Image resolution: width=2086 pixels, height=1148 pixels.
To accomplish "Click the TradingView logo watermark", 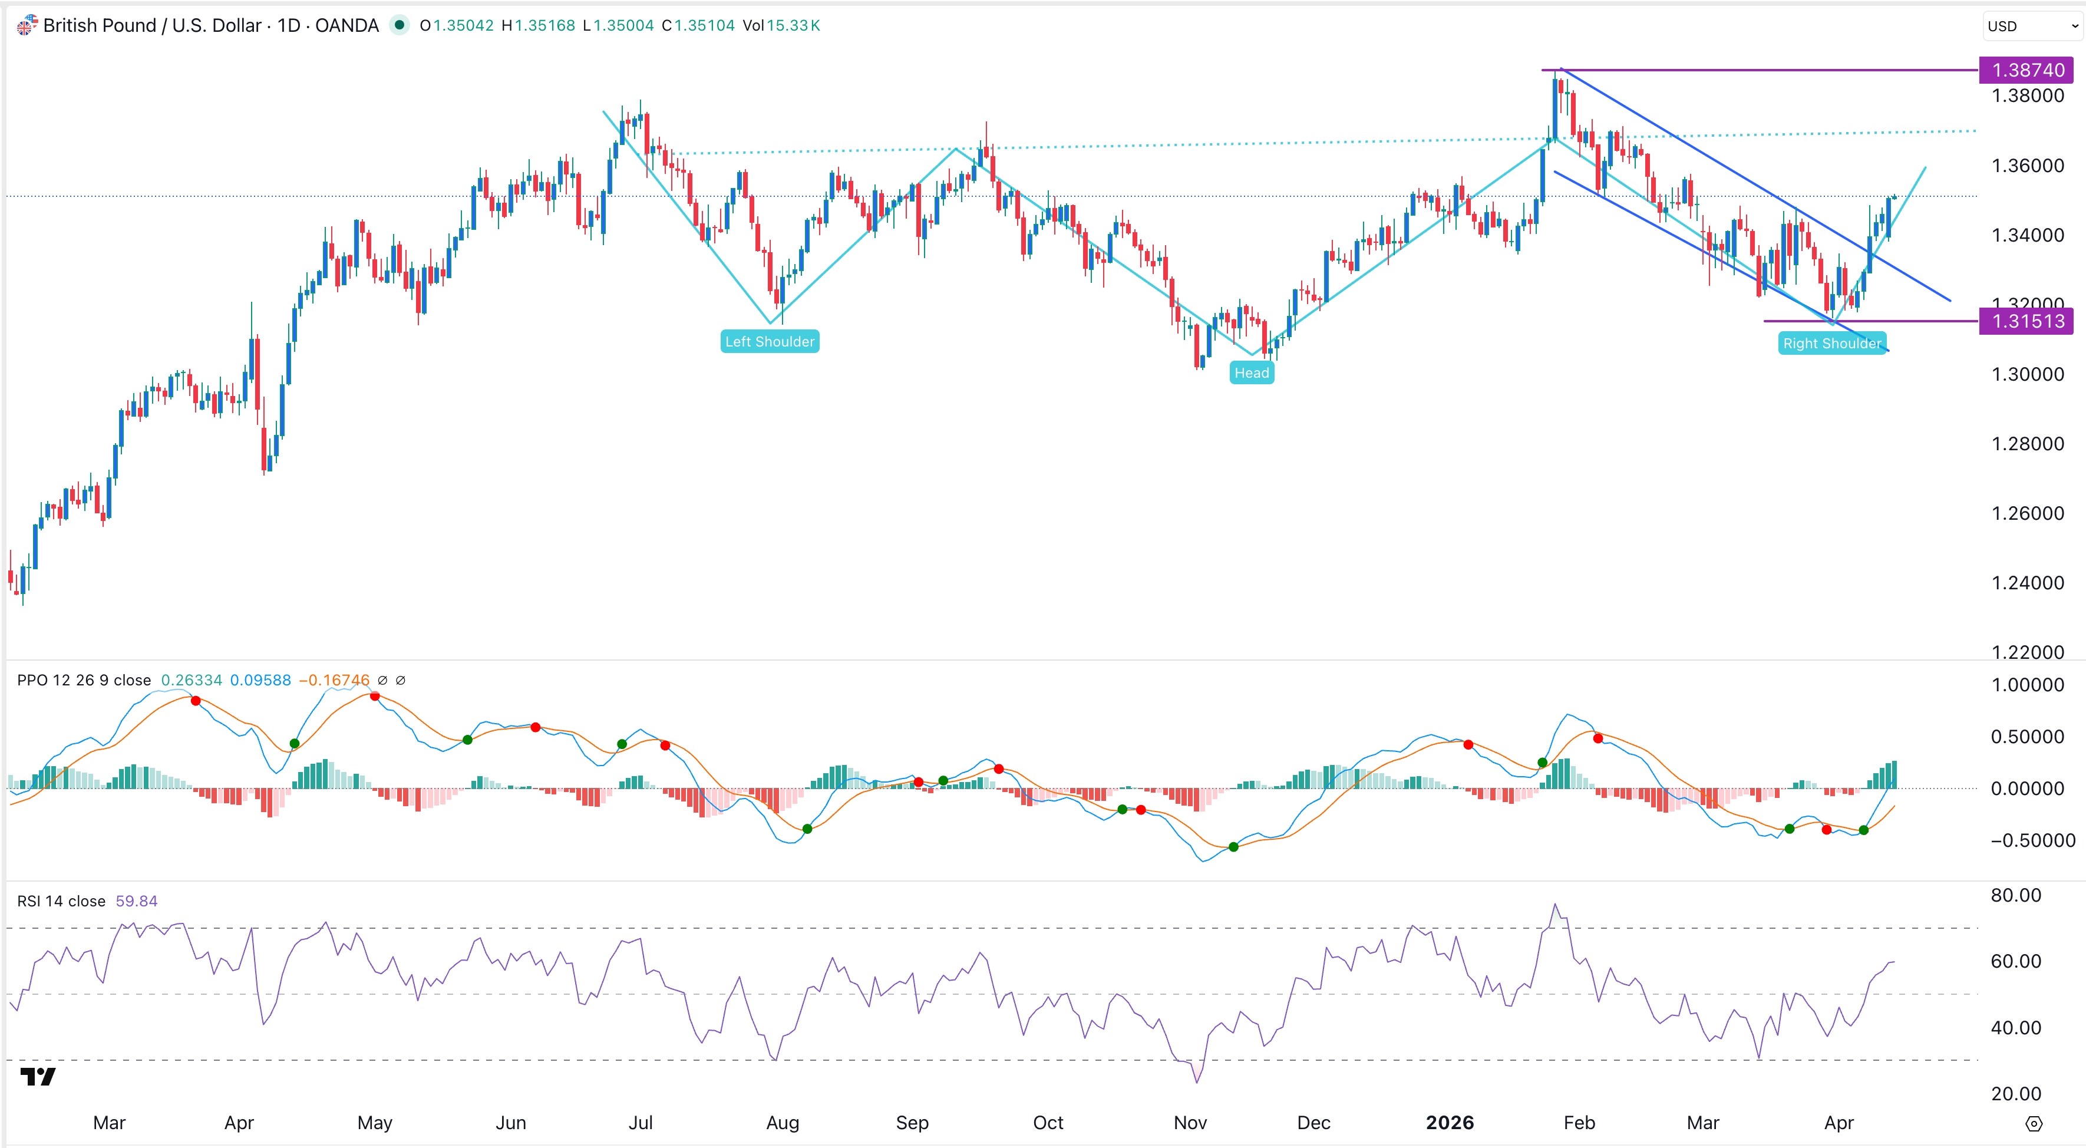I will (39, 1077).
